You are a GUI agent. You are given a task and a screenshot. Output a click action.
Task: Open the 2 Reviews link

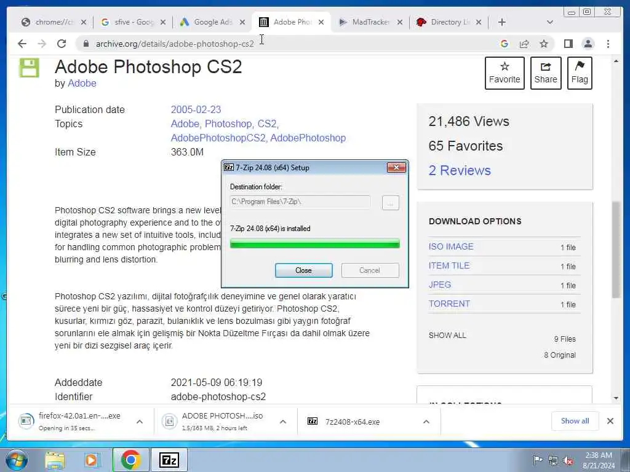460,170
